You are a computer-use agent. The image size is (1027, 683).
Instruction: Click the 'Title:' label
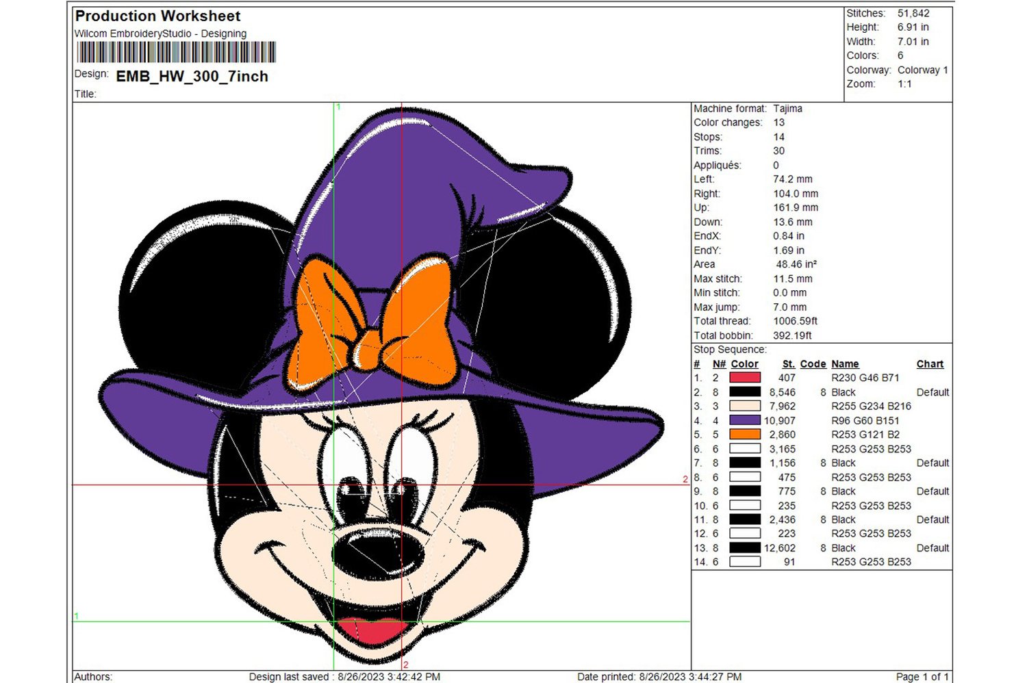pos(85,94)
